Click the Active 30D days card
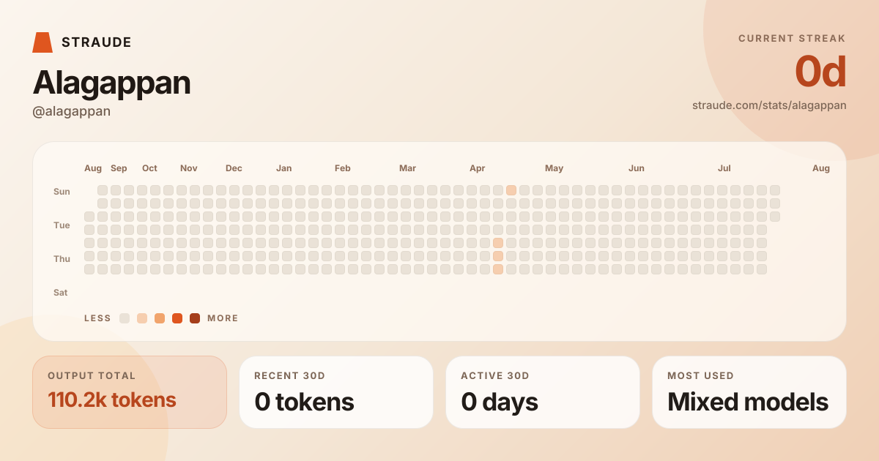The height and width of the screenshot is (461, 879). (543, 392)
